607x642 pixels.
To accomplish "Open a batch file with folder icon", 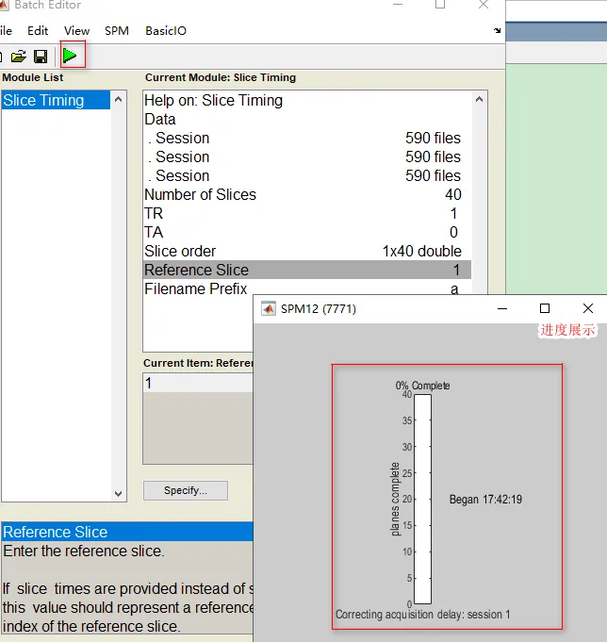I will [x=19, y=57].
